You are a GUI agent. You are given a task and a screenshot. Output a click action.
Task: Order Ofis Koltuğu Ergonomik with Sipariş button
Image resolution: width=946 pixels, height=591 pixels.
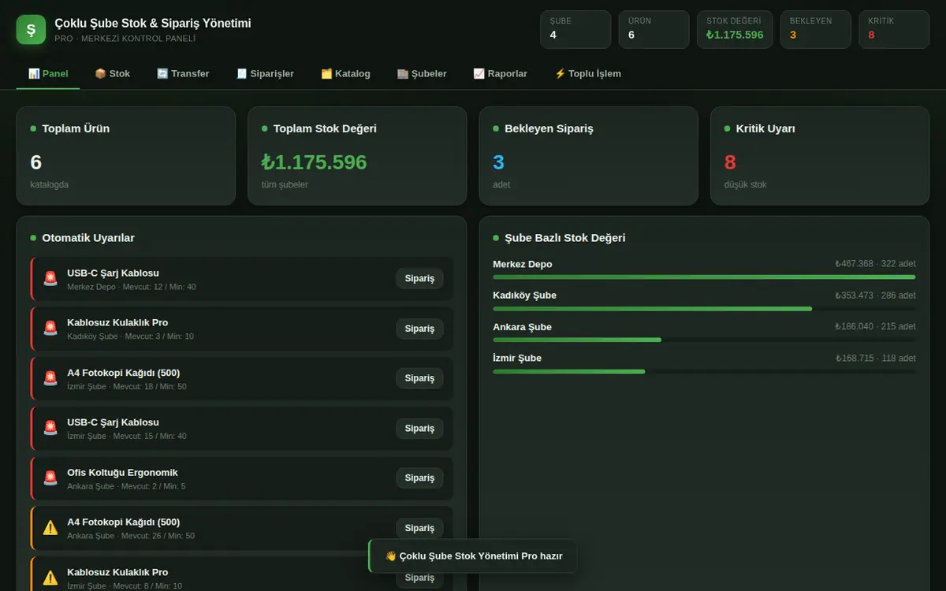tap(419, 478)
